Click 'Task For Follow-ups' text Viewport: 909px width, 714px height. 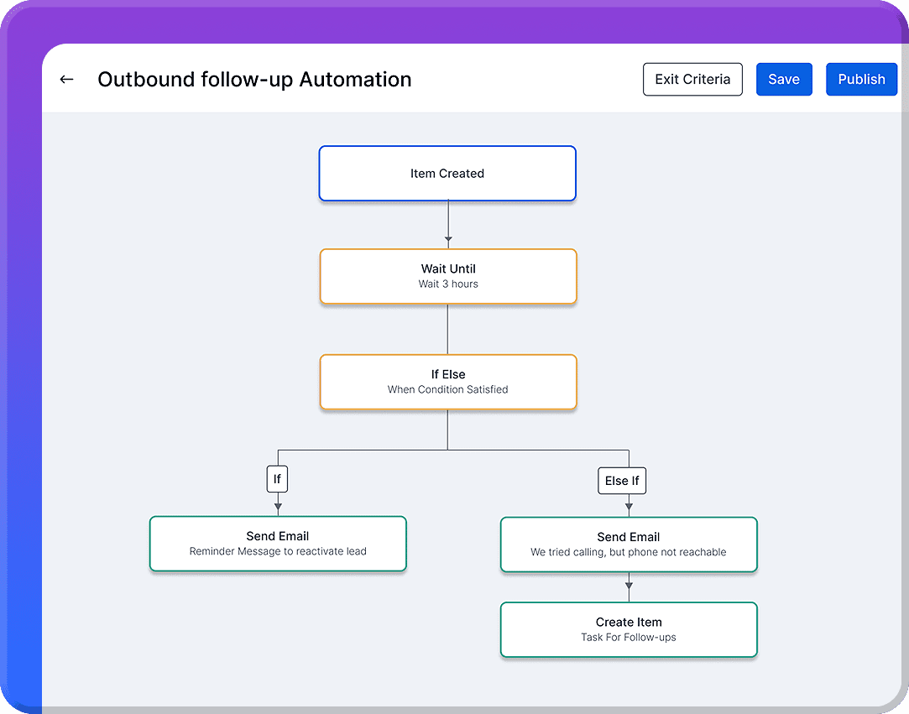(629, 638)
